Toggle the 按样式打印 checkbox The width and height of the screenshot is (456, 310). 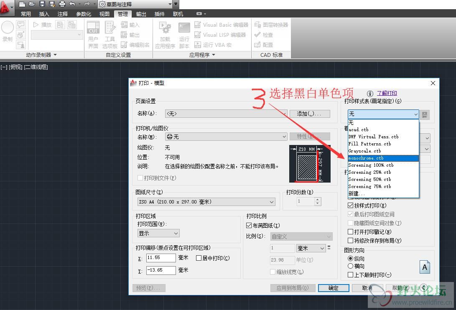click(351, 205)
